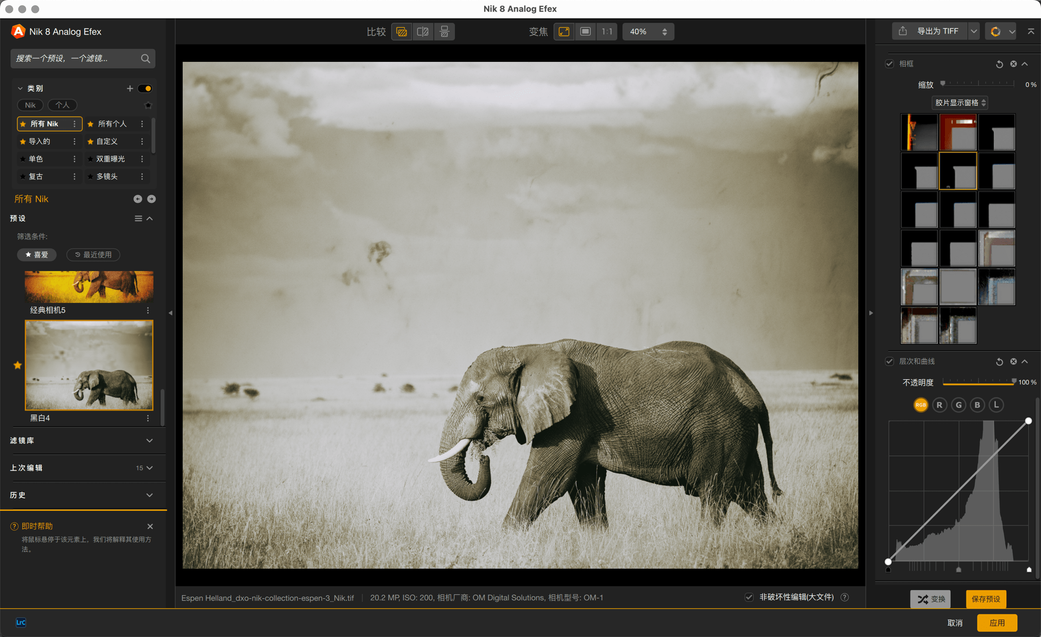Click the export share icon
This screenshot has height=637, width=1041.
point(903,31)
